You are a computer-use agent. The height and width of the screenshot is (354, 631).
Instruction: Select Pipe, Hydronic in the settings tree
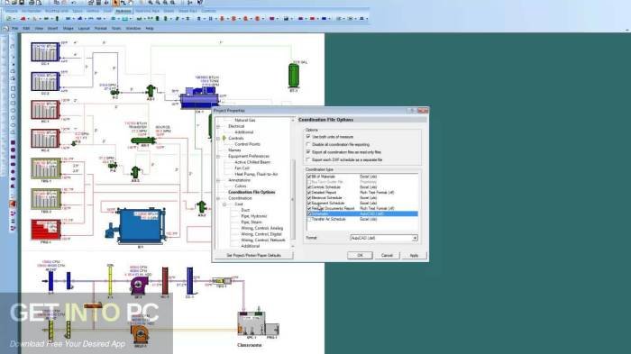click(253, 216)
